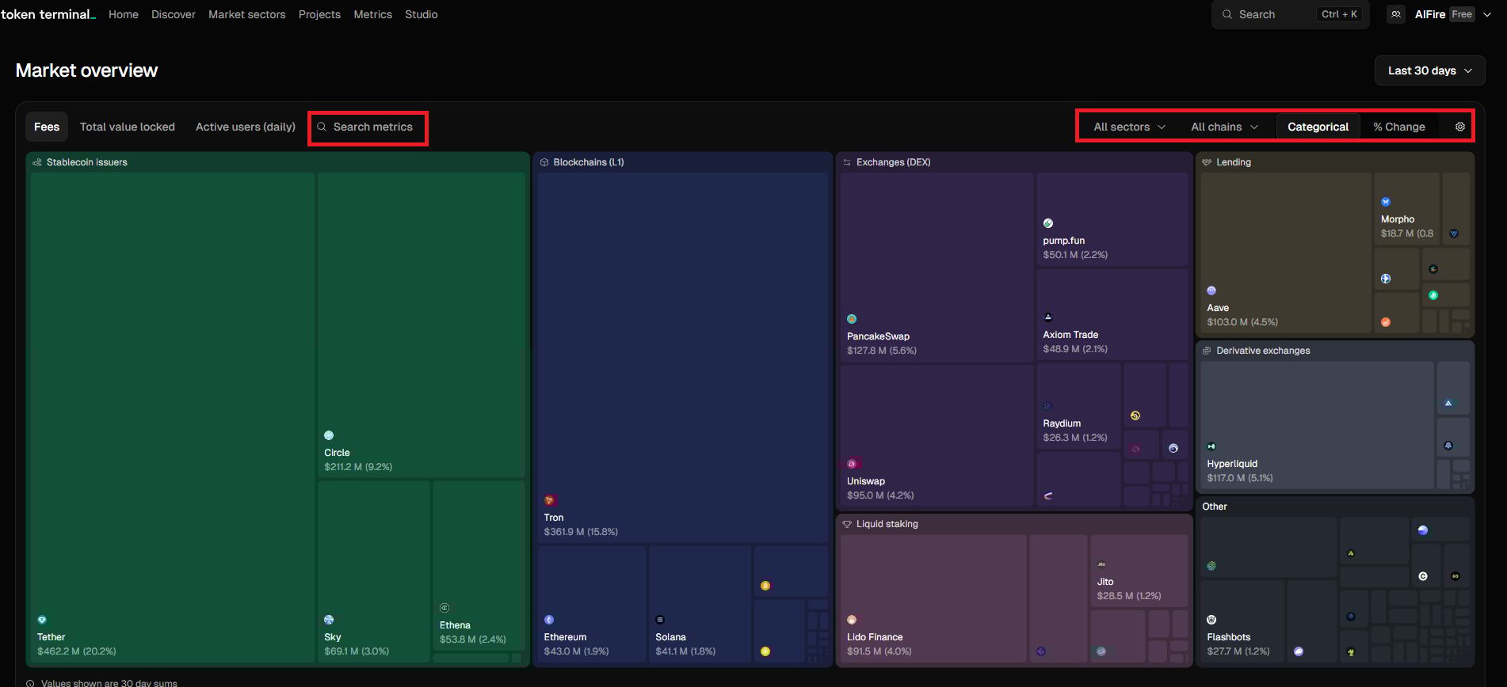This screenshot has width=1507, height=687.
Task: Click the Hyperliquid value $117.0 M (5.1%)
Action: (x=1240, y=478)
